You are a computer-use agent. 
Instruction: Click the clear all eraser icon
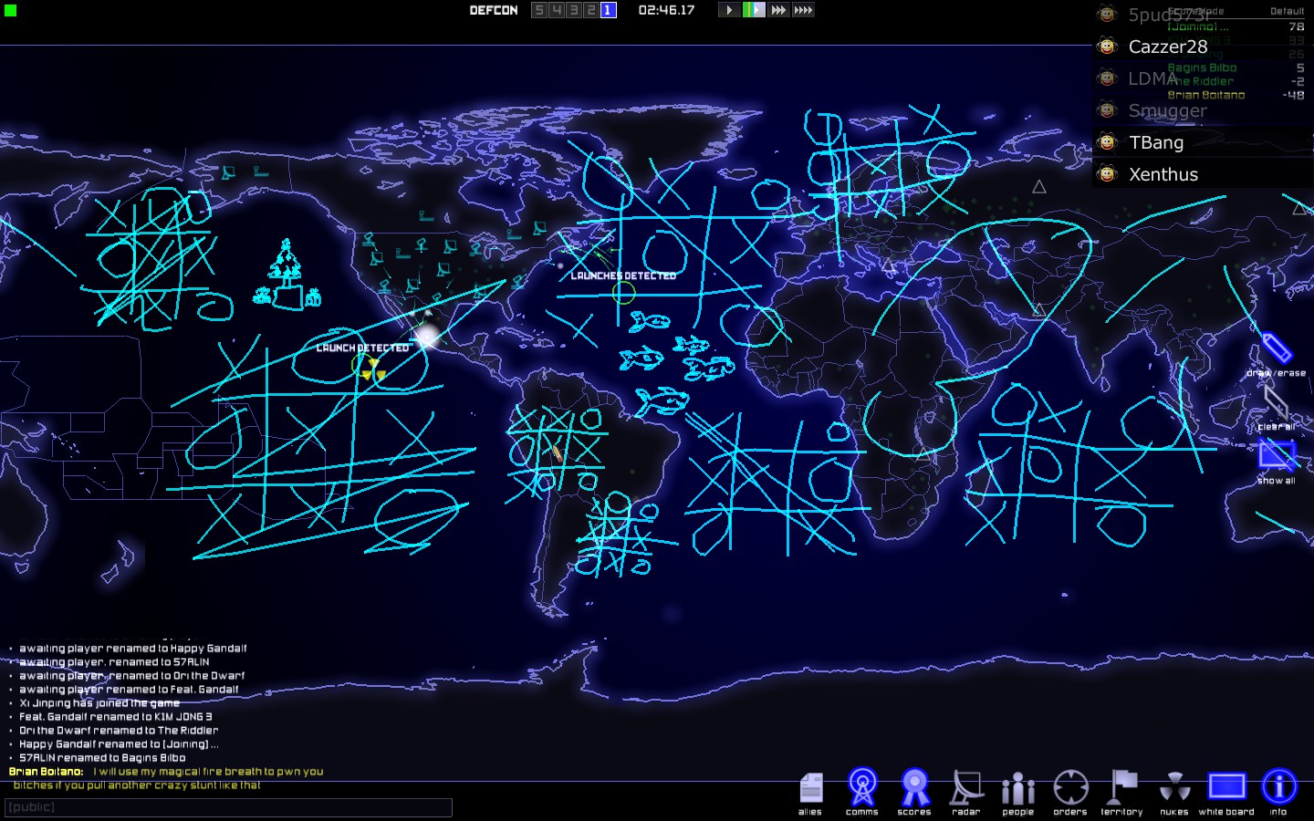[1277, 409]
